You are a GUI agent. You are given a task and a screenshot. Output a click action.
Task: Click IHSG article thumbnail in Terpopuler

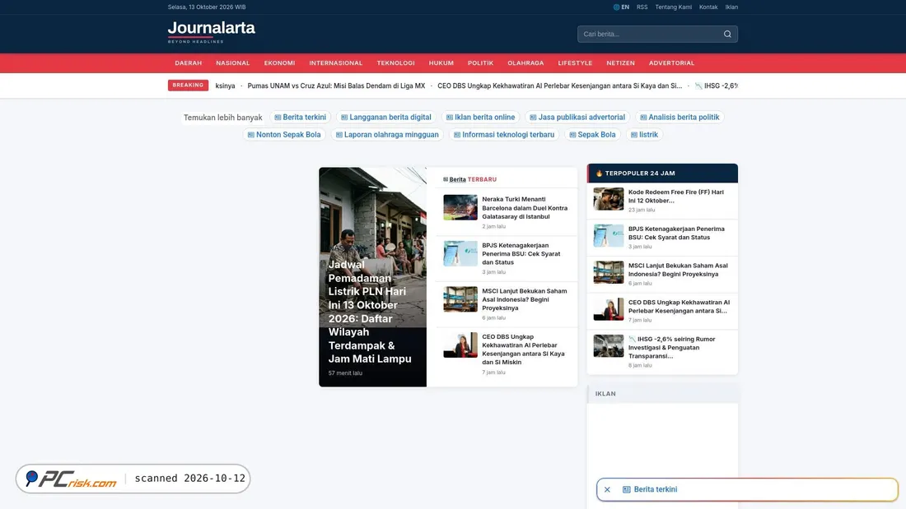[x=609, y=345]
